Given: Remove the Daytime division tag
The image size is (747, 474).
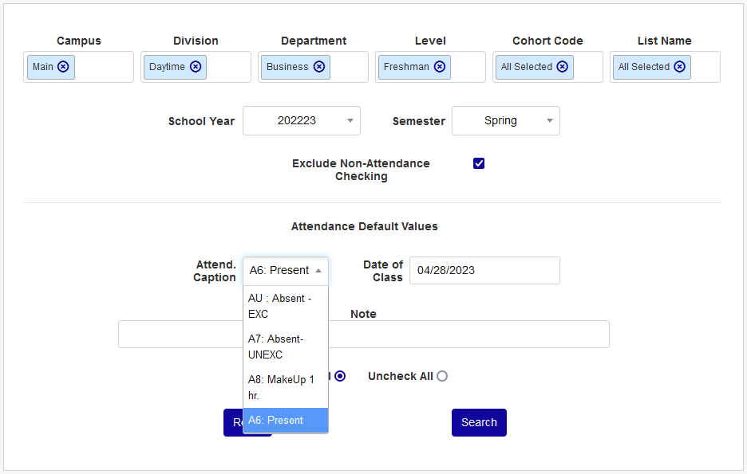Looking at the screenshot, I should (x=196, y=67).
